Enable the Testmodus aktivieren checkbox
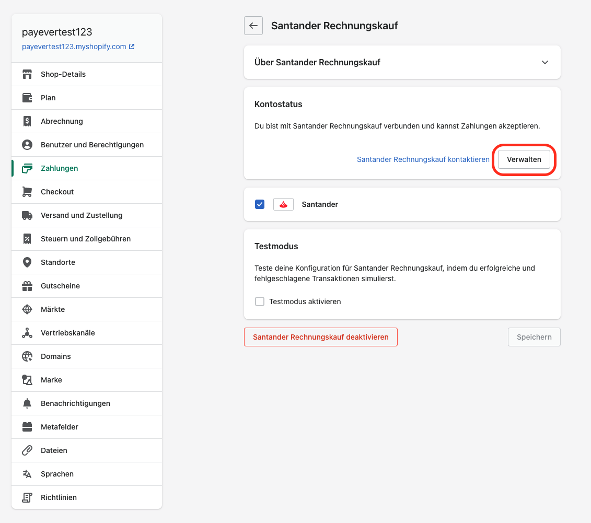This screenshot has height=523, width=591. pos(260,301)
